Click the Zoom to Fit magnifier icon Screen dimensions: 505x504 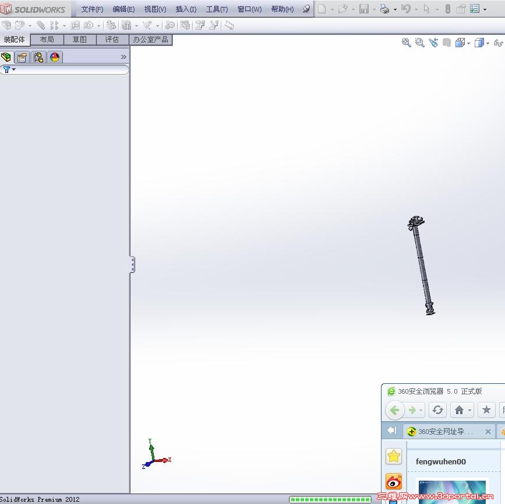tap(406, 43)
